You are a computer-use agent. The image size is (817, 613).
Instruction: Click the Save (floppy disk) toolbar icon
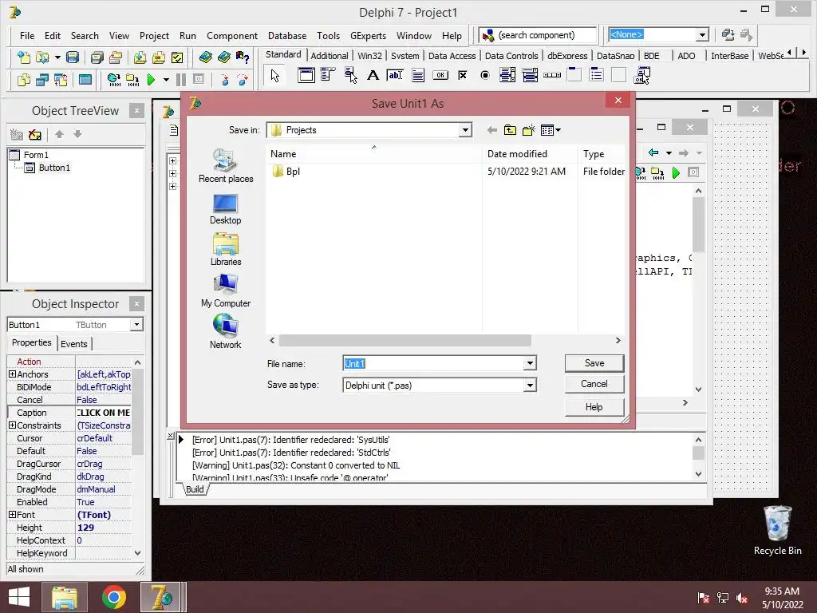73,57
